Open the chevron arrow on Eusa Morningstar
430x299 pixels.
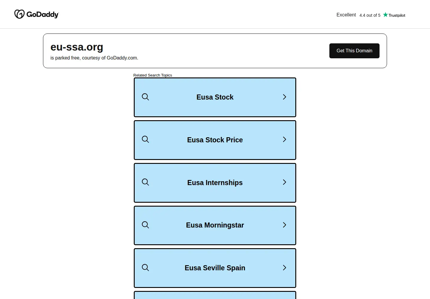click(x=285, y=225)
